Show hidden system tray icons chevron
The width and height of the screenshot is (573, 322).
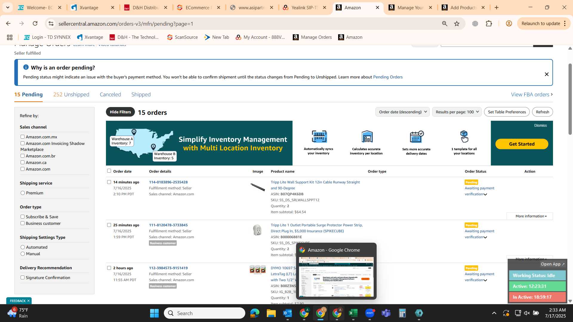point(494,313)
